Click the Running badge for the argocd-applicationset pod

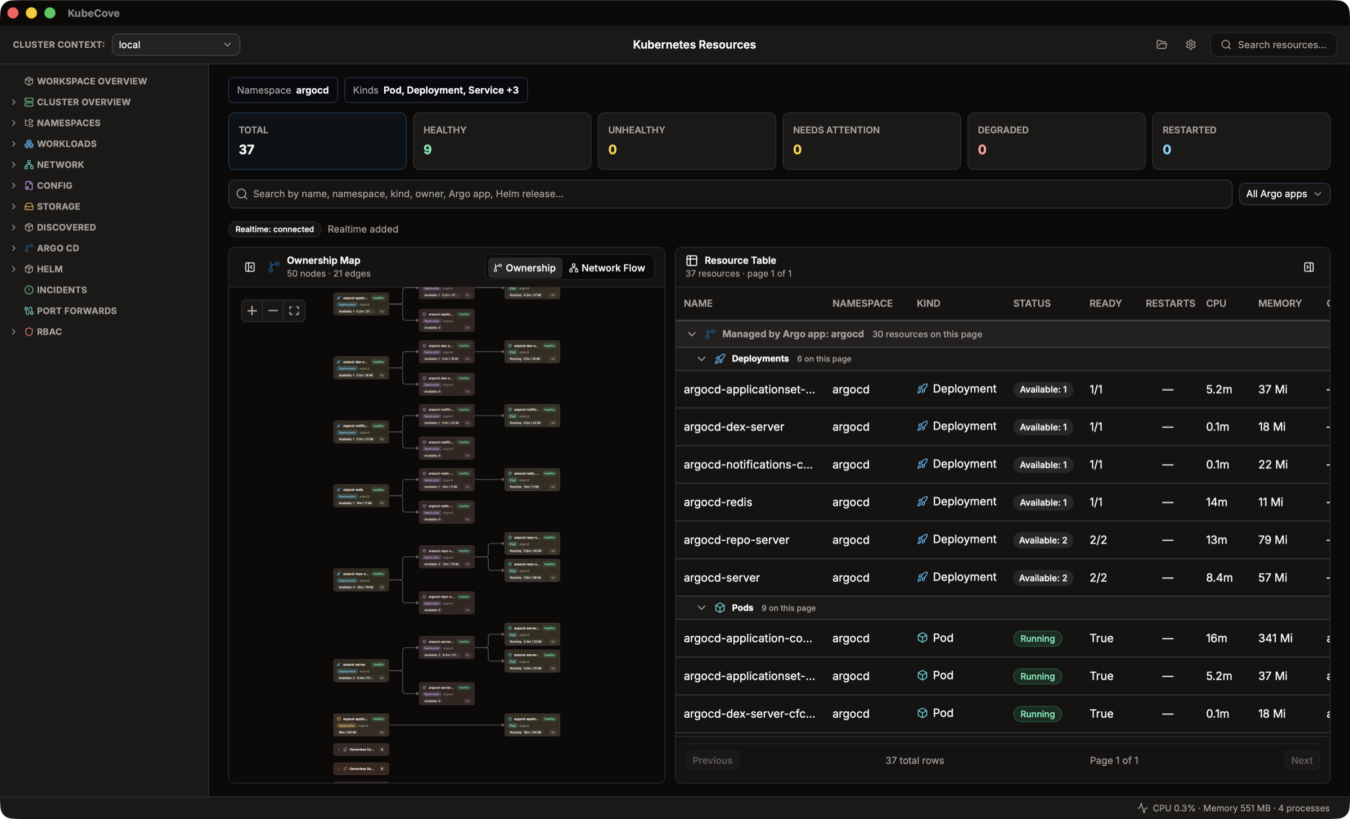(x=1037, y=676)
